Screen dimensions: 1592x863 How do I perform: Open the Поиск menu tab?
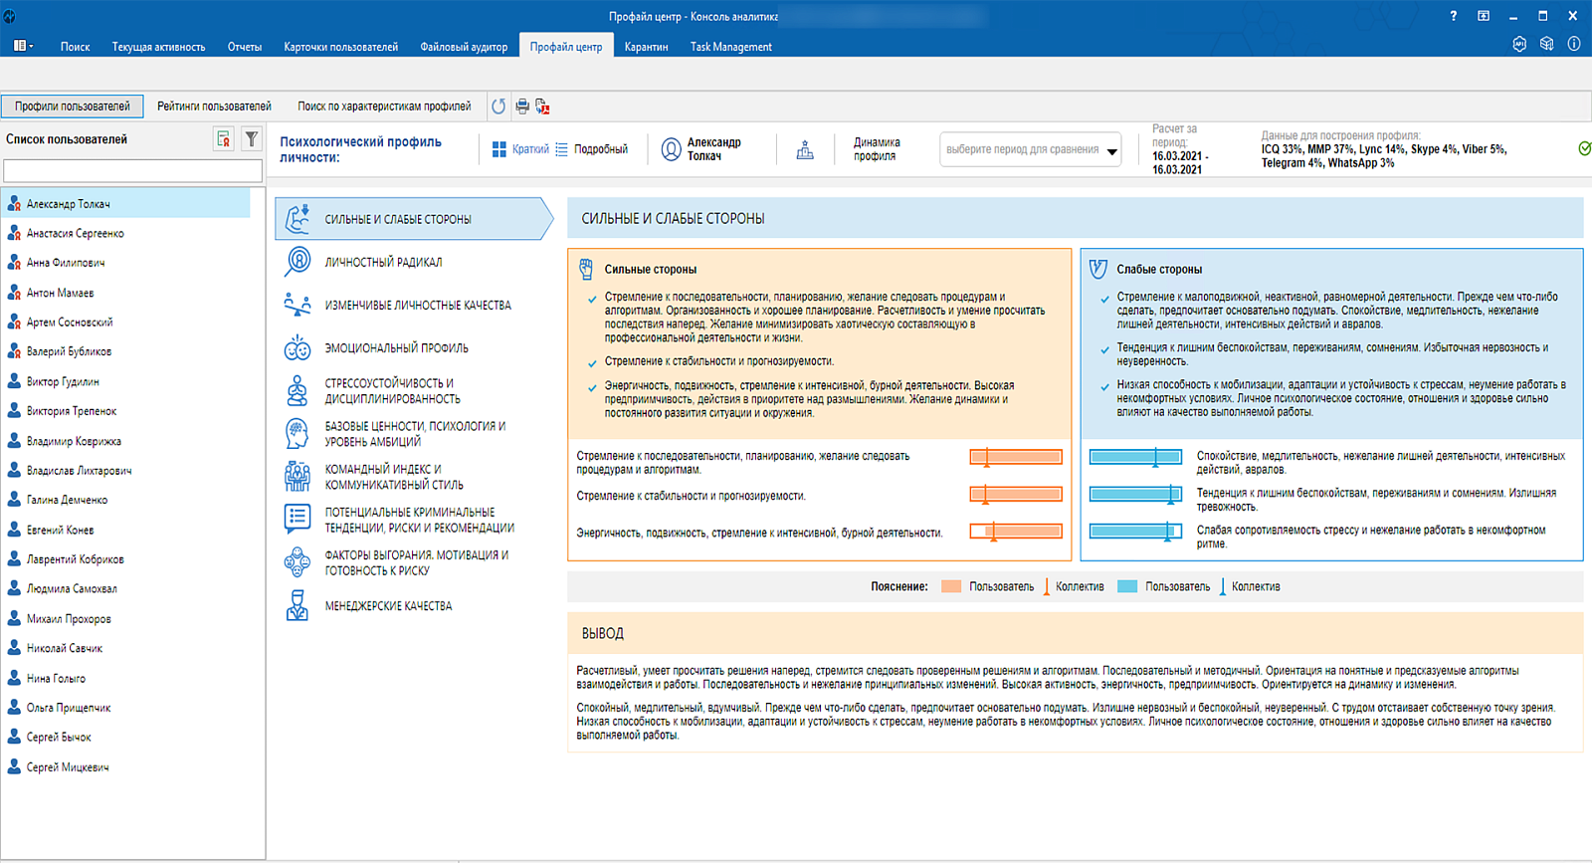[x=75, y=47]
